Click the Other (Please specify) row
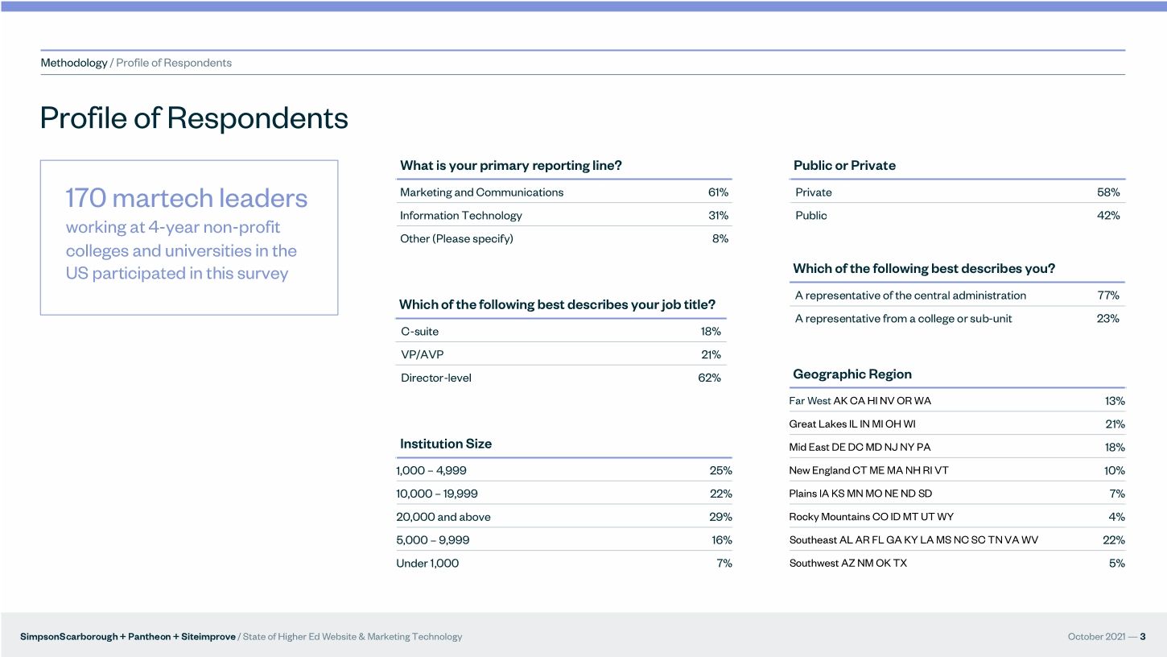Screen dimensions: 1167x657 click(456, 238)
